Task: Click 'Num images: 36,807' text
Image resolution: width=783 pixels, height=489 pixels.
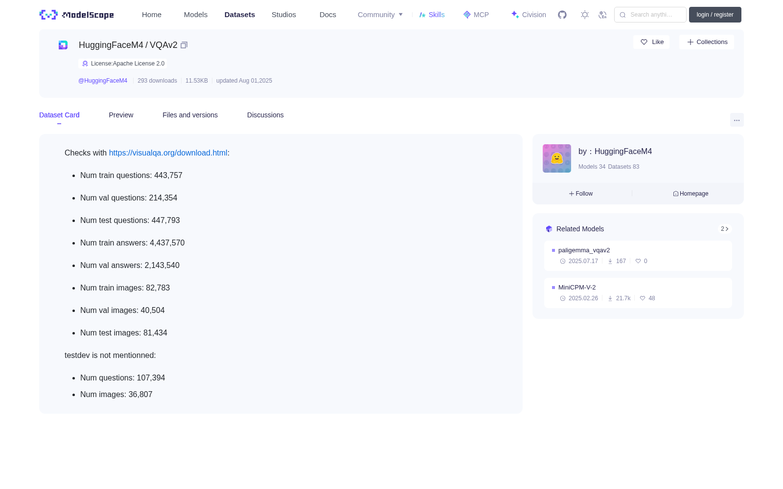Action: click(116, 395)
